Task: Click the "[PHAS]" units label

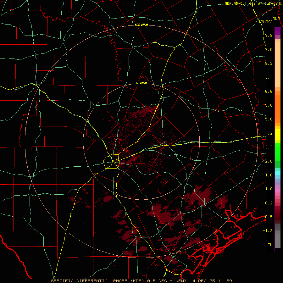Action: click(x=266, y=22)
